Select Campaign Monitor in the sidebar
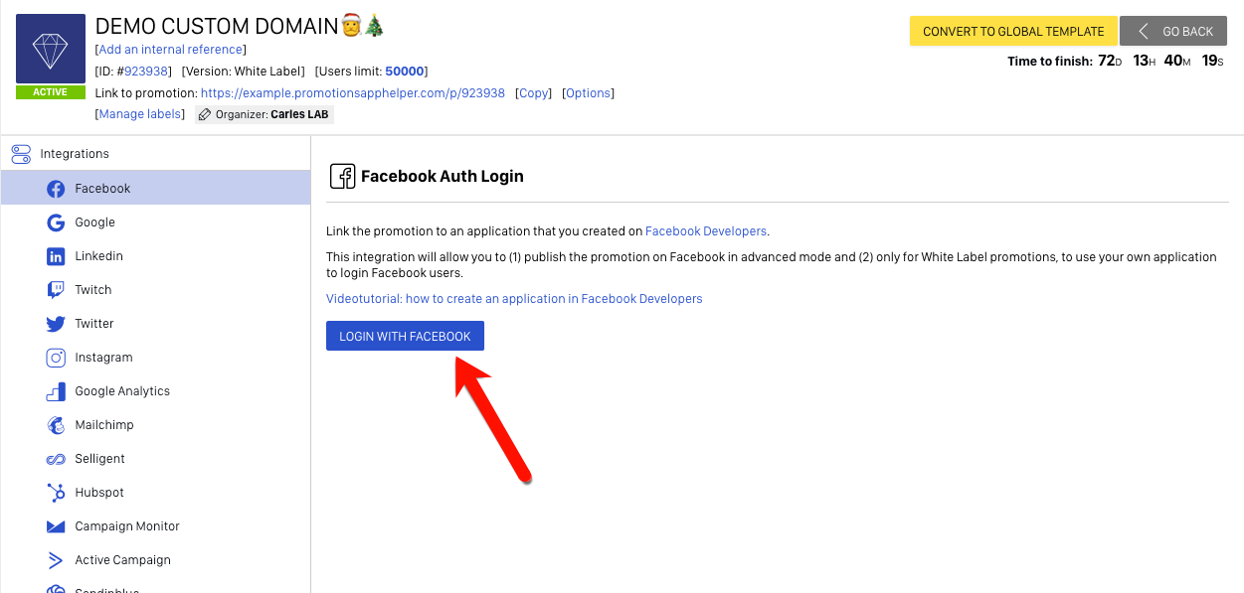This screenshot has height=593, width=1244. pyautogui.click(x=156, y=526)
